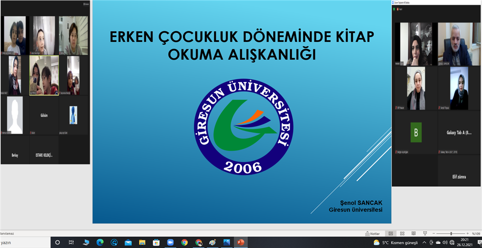
Task: Click the green shield icon in Zoom window
Action: [394, 9]
